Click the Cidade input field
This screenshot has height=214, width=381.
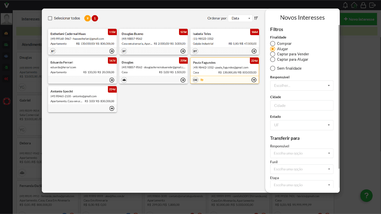click(301, 105)
